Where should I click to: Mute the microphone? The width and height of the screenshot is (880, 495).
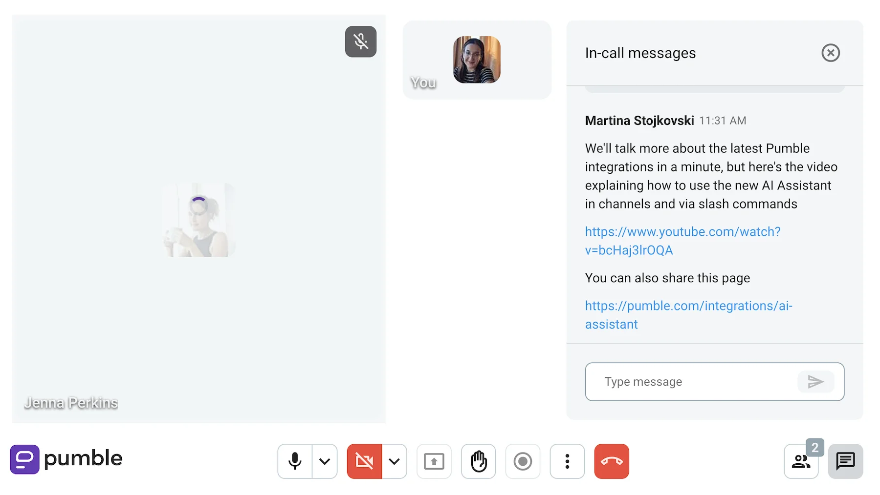(x=295, y=461)
